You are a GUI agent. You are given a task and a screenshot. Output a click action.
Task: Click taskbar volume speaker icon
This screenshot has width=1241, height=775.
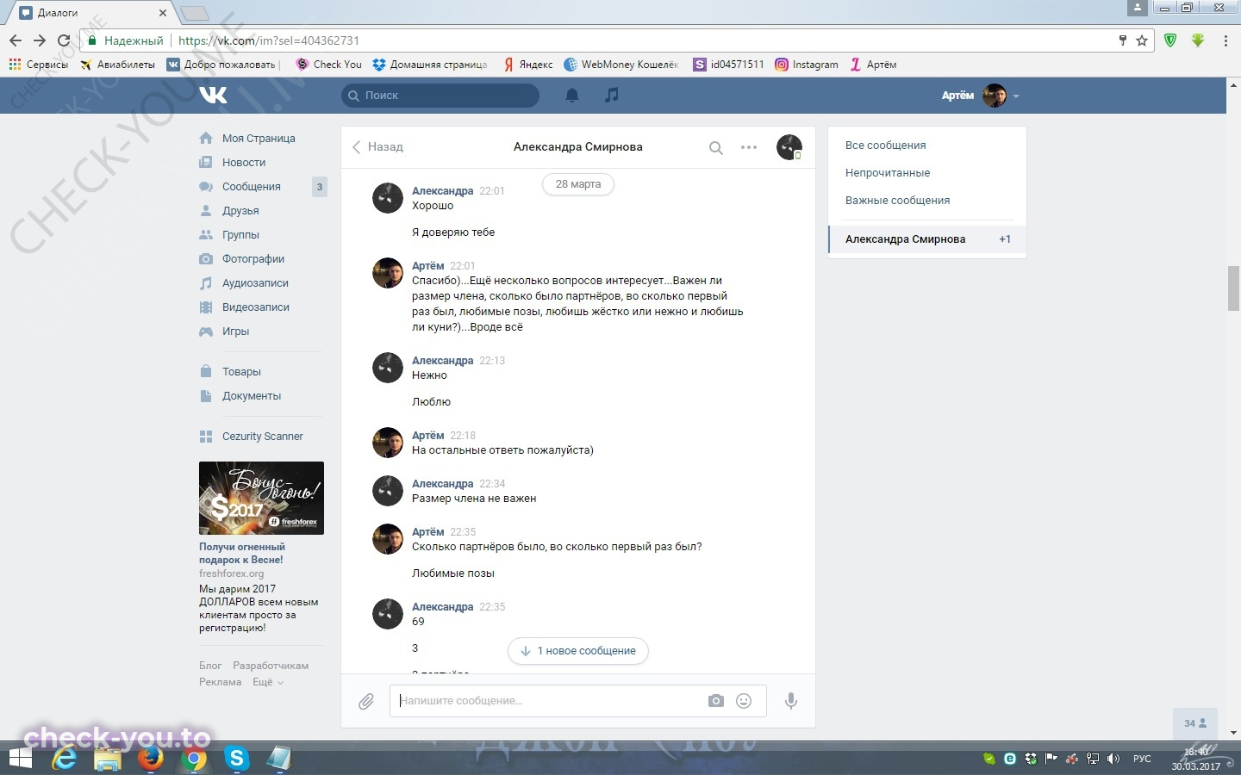point(1113,759)
